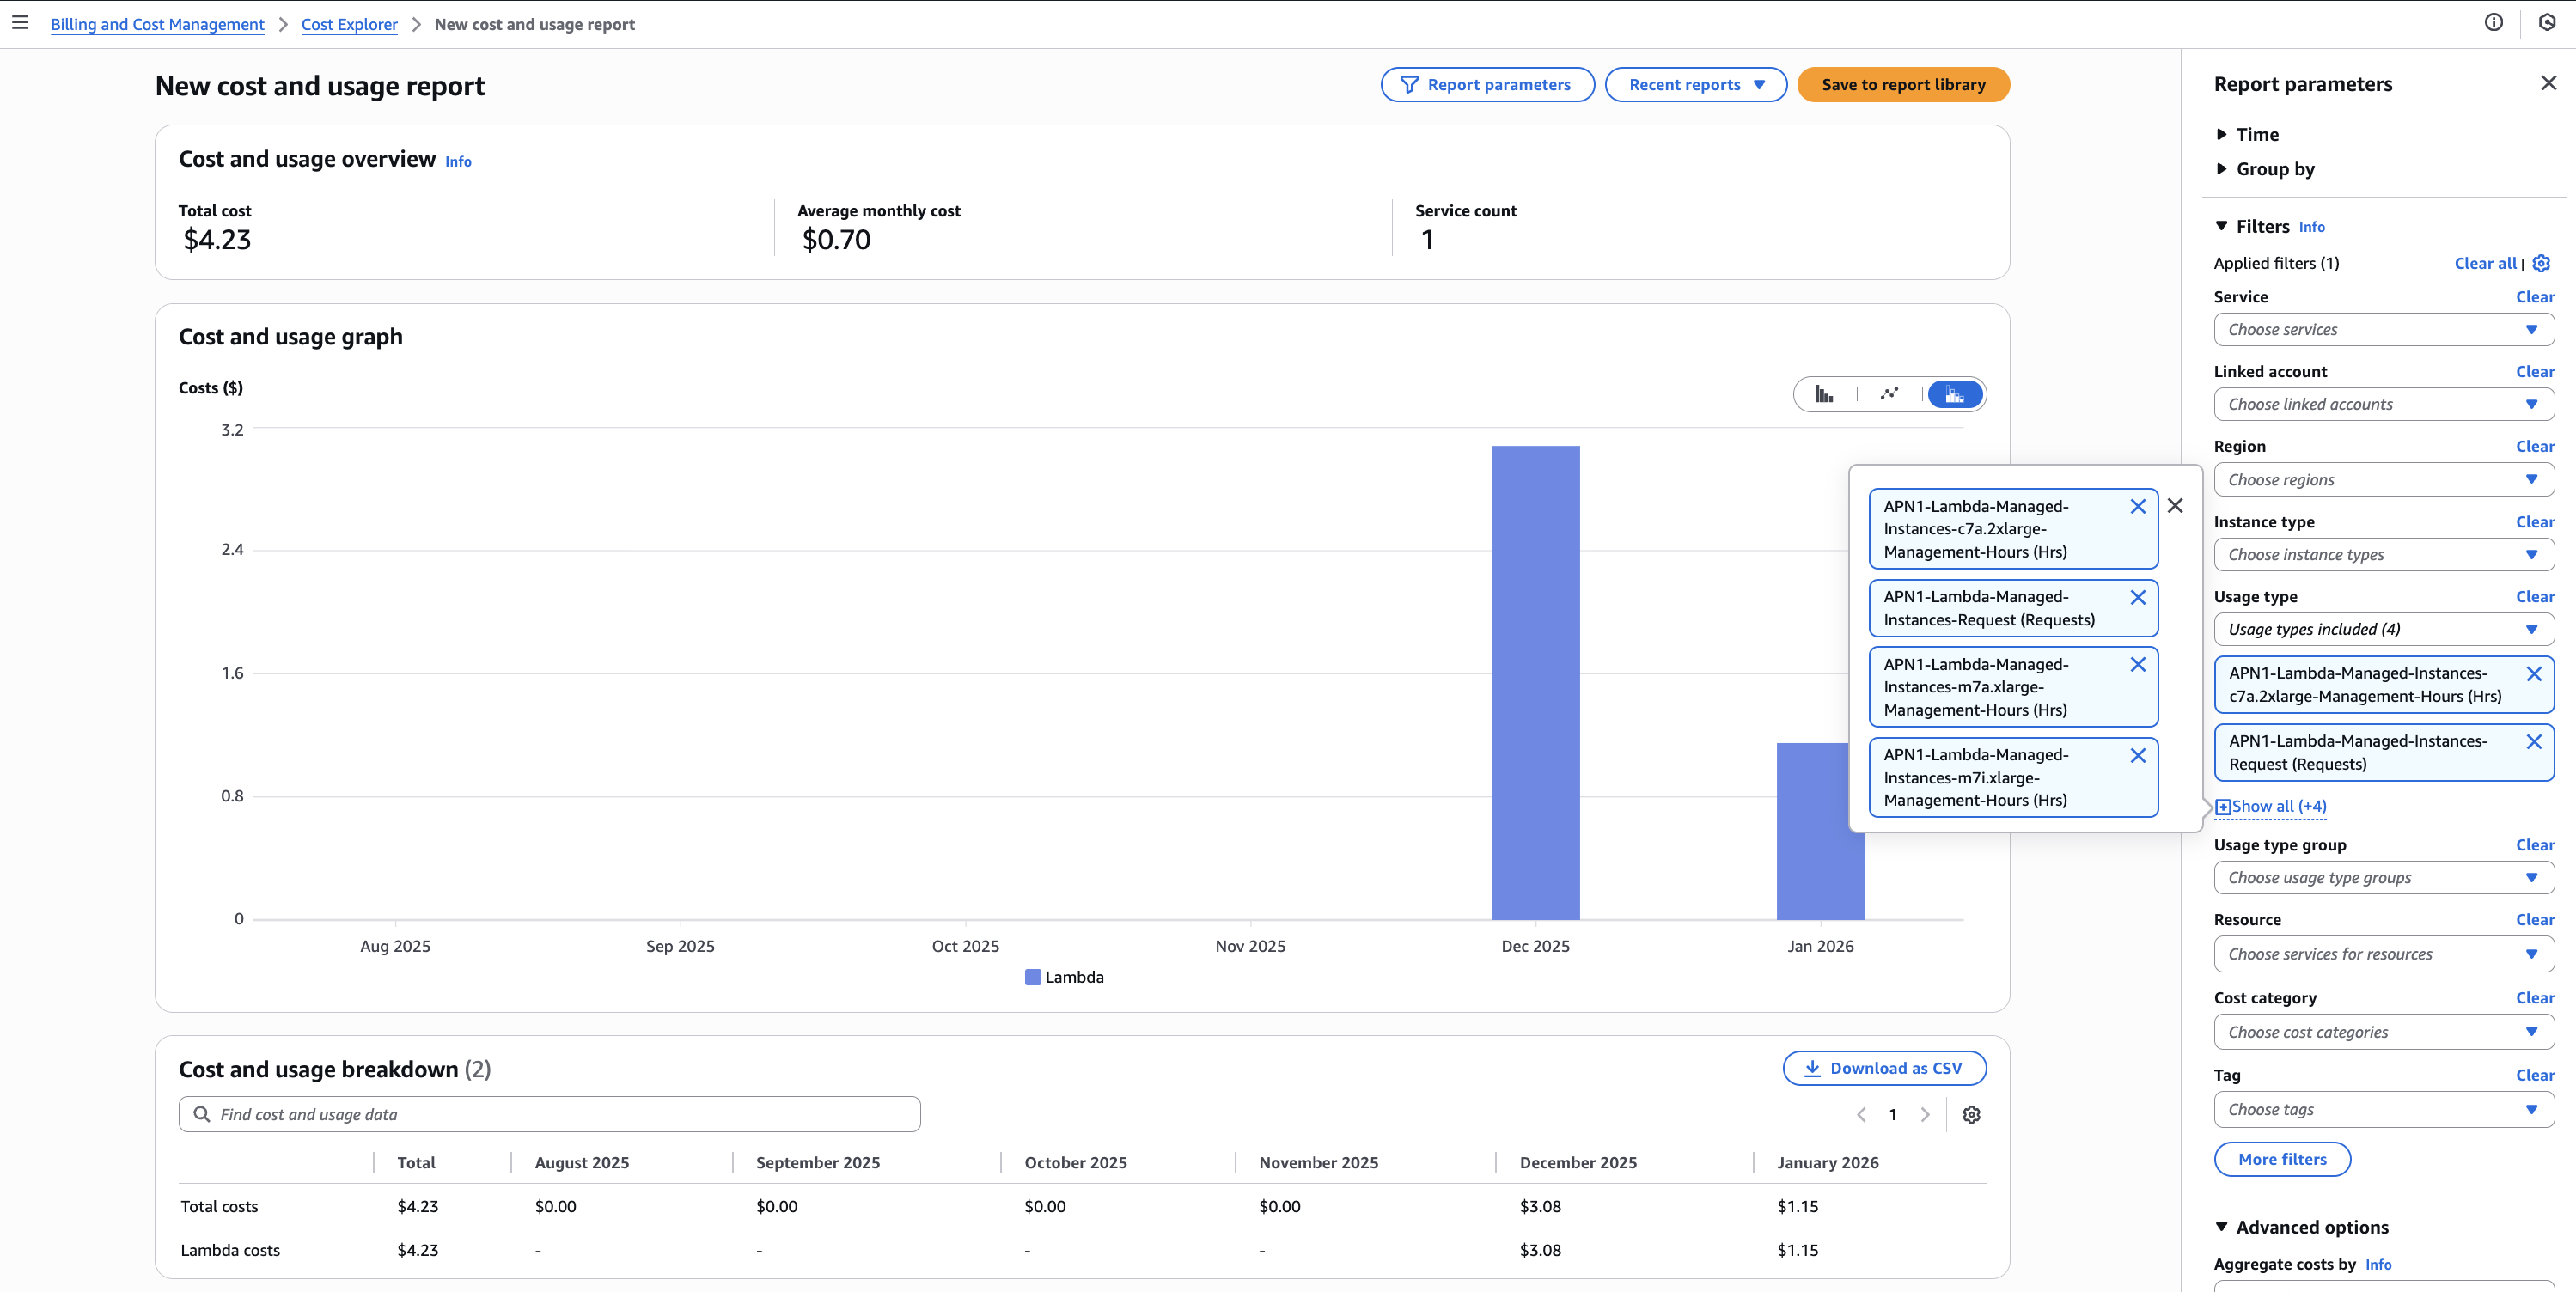Open the filter settings gear icon
Image resolution: width=2576 pixels, height=1292 pixels.
pos(2541,263)
